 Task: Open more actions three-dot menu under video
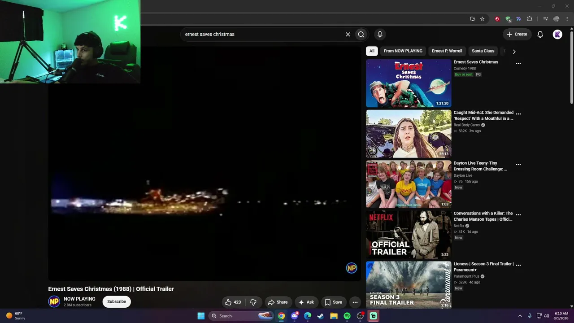pos(355,302)
